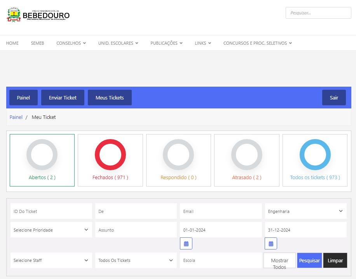Open the start date calendar icon
The image size is (356, 279).
pyautogui.click(x=186, y=244)
